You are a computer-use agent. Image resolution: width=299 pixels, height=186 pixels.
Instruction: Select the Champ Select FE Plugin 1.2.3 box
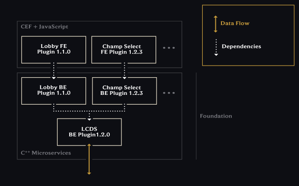click(122, 49)
